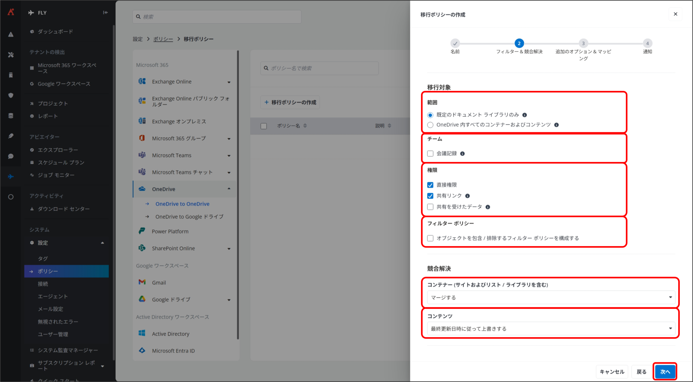693x382 pixels.
Task: Click the info icon beside 会議記録
Action: coord(462,154)
